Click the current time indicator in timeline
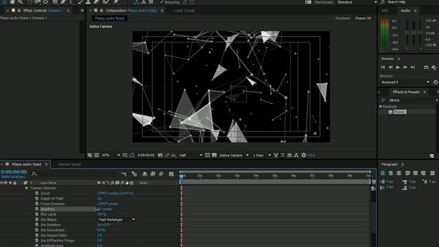Screen dimensions: 439x247 tap(181, 176)
